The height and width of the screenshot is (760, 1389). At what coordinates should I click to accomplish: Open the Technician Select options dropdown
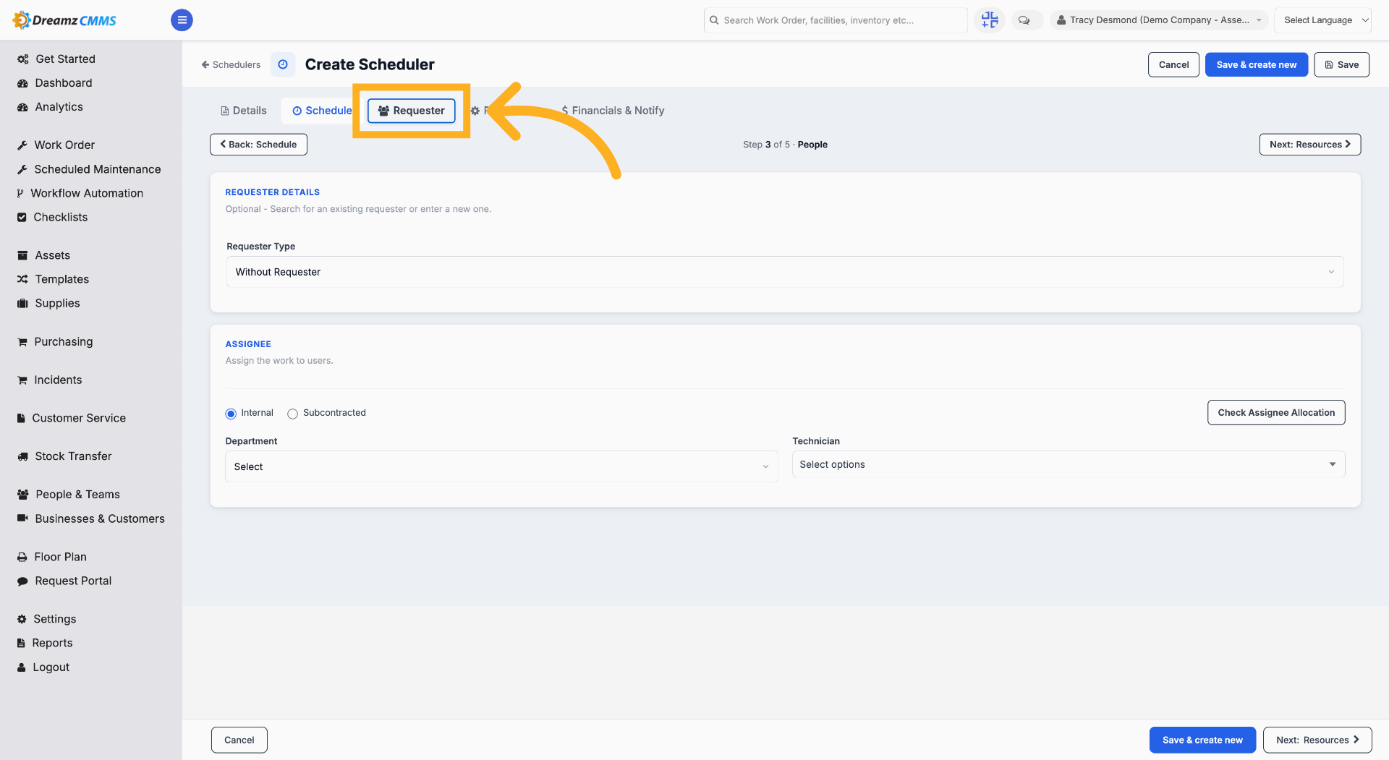click(1069, 464)
